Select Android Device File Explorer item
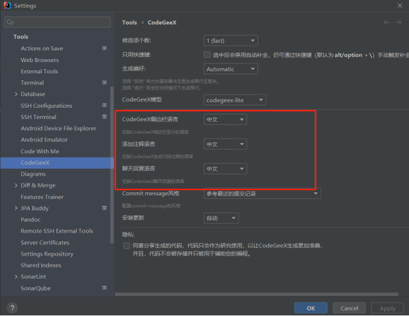409x316 pixels. [x=59, y=128]
